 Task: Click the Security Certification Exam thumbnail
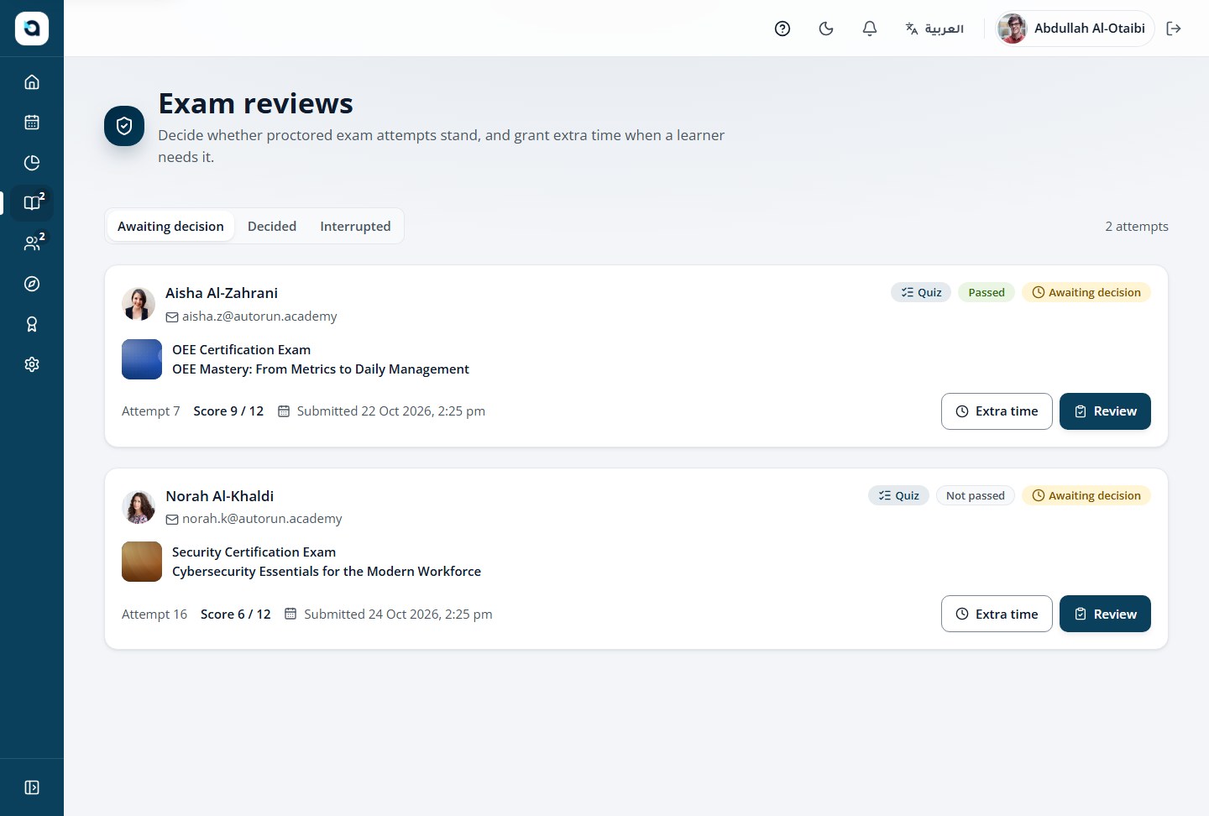pyautogui.click(x=142, y=562)
